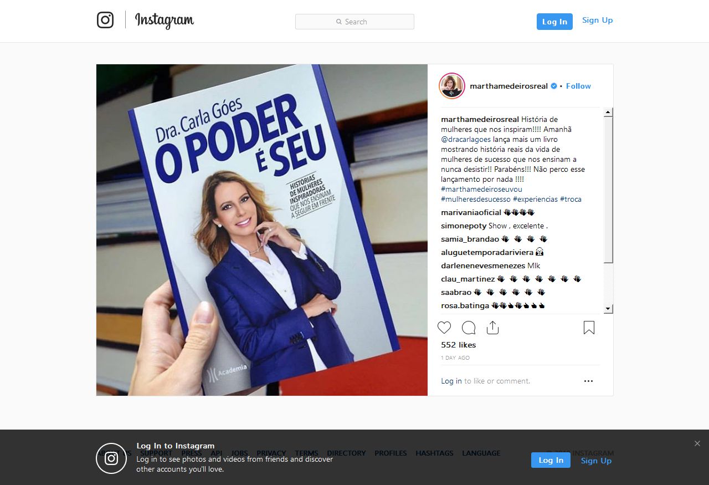Open marthamedeirosreal profile avatar

coord(451,86)
